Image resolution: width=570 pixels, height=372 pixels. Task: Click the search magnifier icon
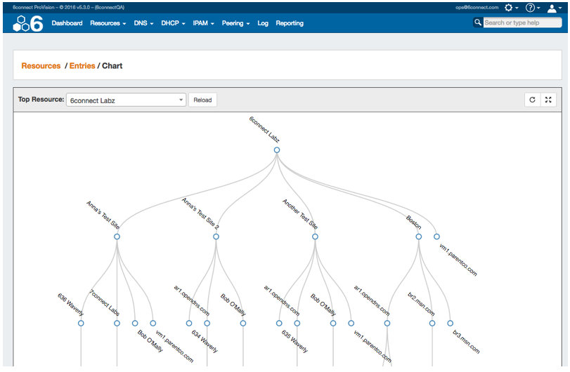[x=478, y=22]
